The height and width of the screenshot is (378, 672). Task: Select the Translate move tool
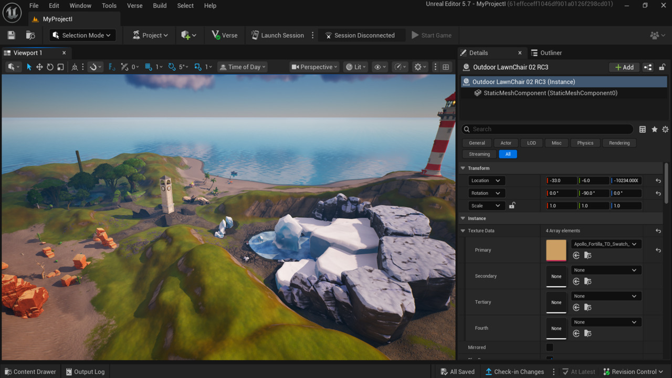click(39, 67)
